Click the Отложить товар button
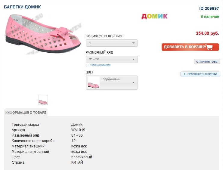This screenshot has width=223, height=170. pyautogui.click(x=207, y=62)
